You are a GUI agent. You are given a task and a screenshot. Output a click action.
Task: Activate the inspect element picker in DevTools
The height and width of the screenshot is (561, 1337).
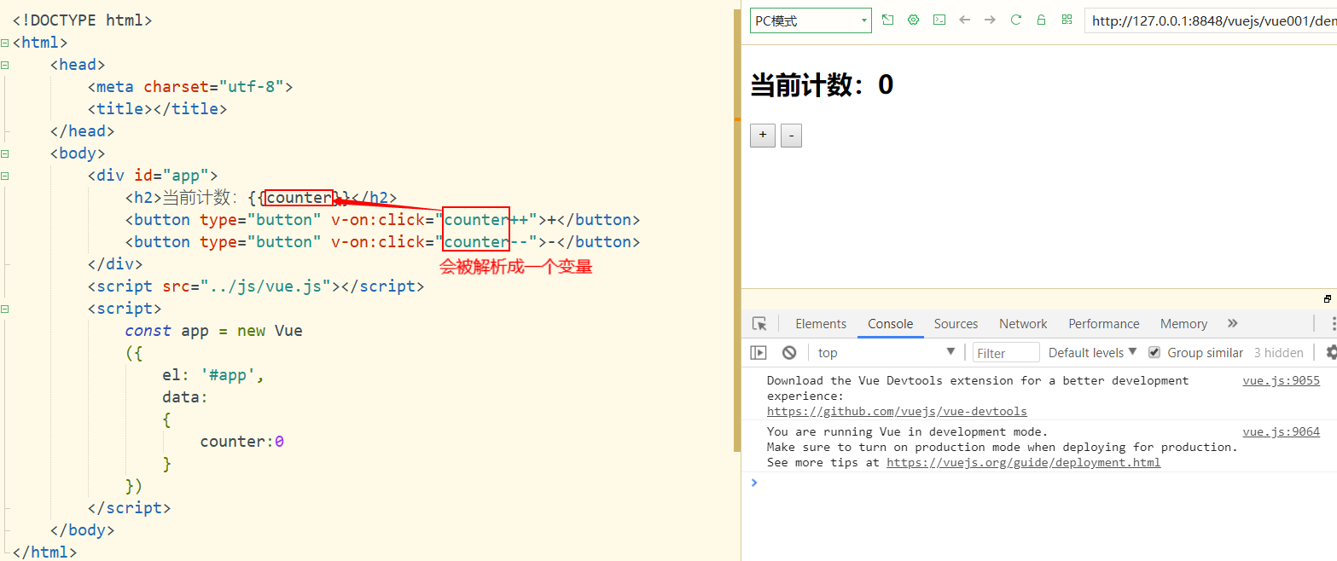click(759, 324)
